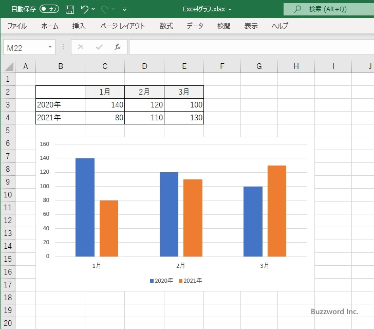Click the search magnifier icon
Screen dimensions: 374x329
(297, 9)
